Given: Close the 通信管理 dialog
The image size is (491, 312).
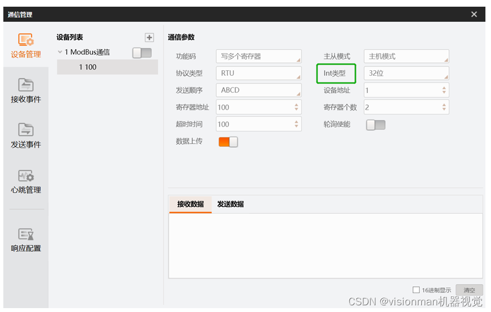Looking at the screenshot, I should [x=474, y=14].
